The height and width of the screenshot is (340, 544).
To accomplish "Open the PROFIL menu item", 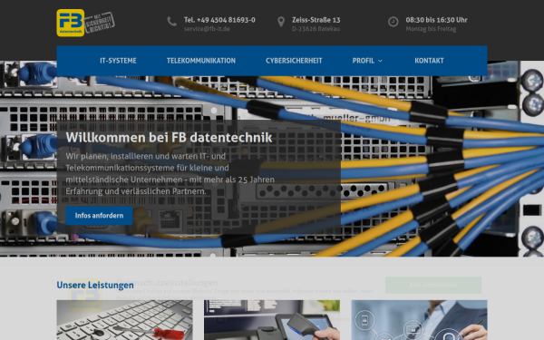I will click(364, 61).
